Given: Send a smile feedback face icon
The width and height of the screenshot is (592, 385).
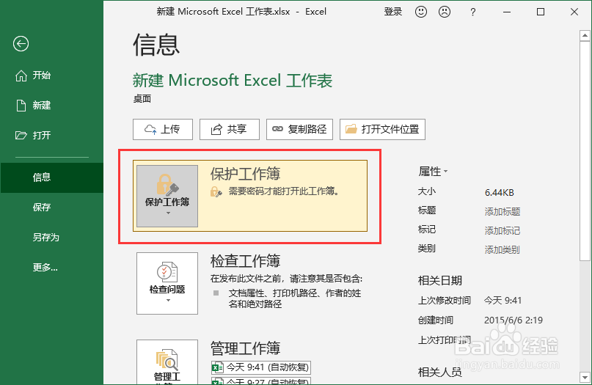Looking at the screenshot, I should click(x=421, y=12).
